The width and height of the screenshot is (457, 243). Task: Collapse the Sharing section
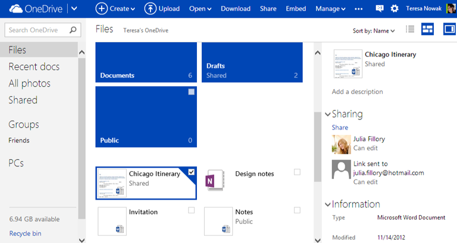[x=328, y=114]
